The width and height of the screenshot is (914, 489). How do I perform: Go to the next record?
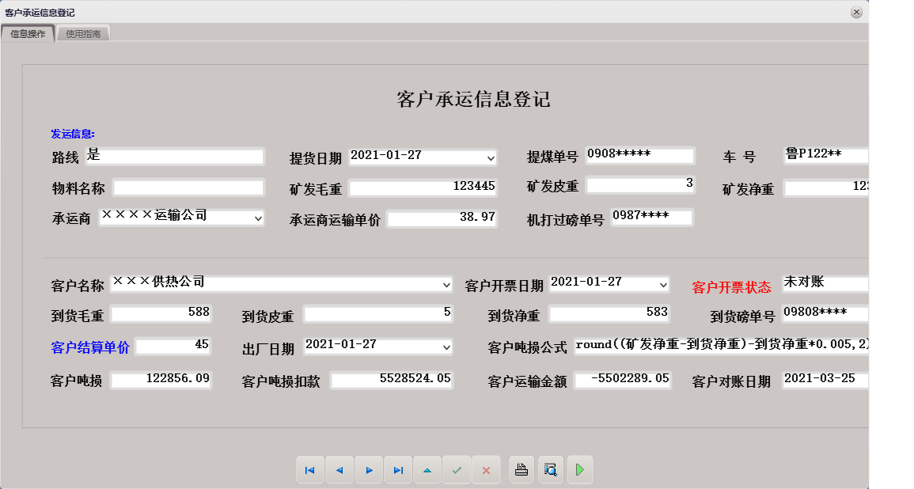(369, 469)
